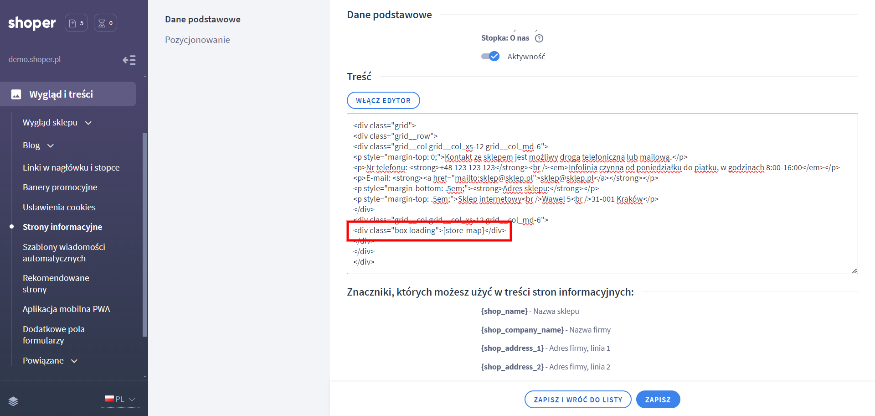Click Zapisz i wróć do listy
Screen dimensions: 875x416
[577, 400]
